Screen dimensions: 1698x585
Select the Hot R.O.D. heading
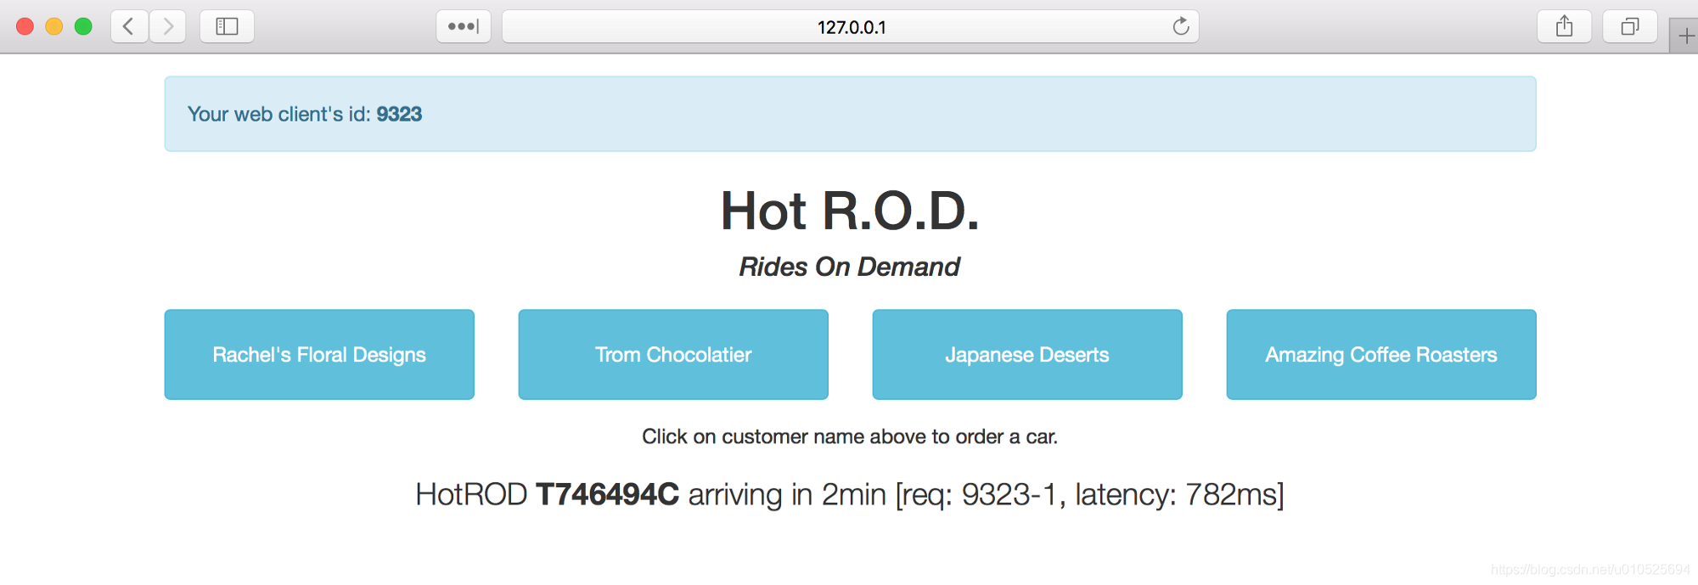click(x=850, y=211)
